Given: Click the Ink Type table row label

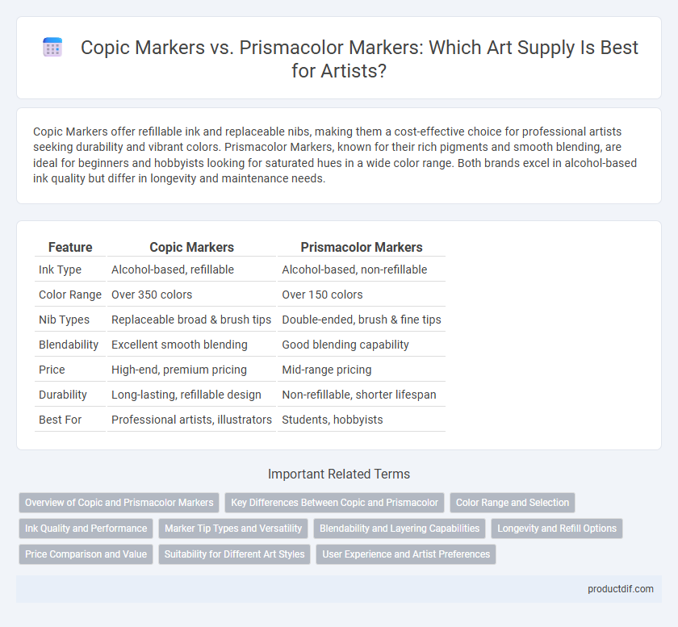Looking at the screenshot, I should [x=60, y=270].
